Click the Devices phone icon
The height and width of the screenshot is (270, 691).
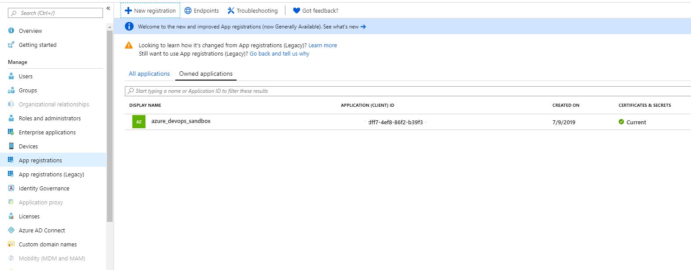coord(11,146)
